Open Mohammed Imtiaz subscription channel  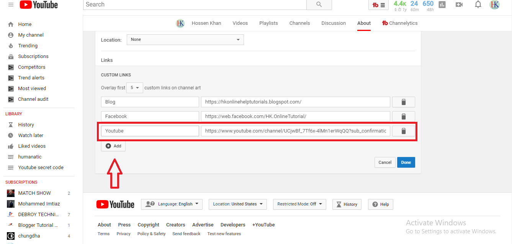pos(38,204)
